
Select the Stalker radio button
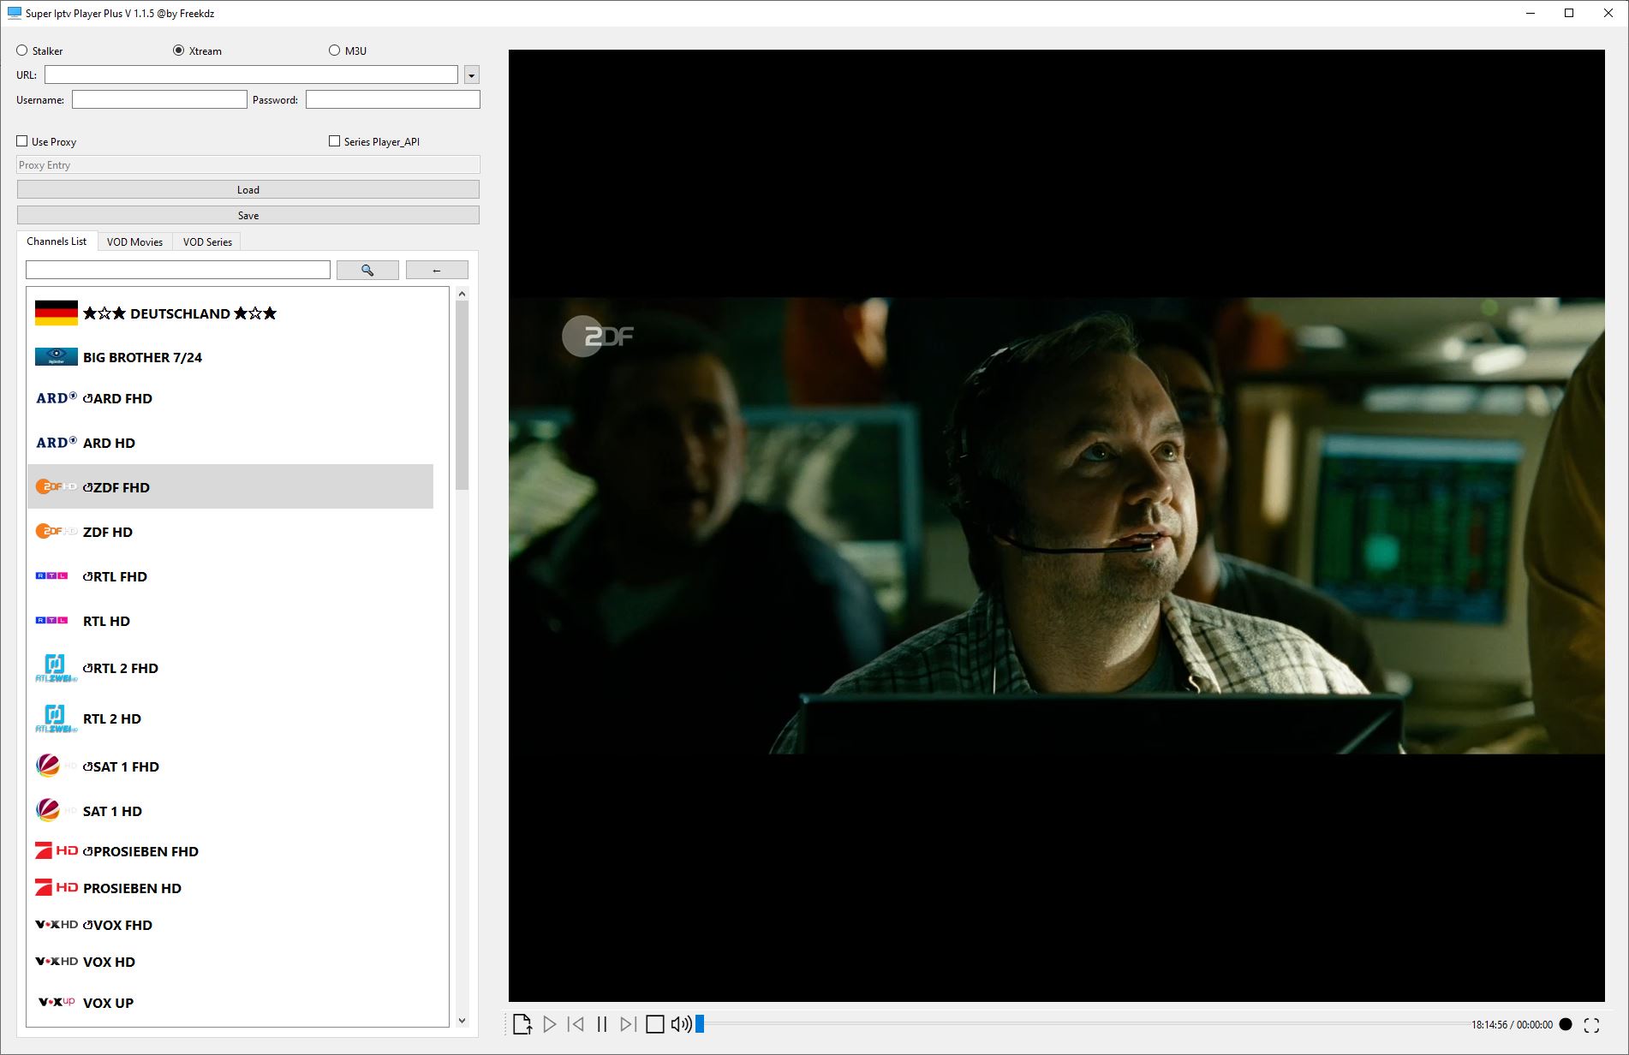tap(39, 51)
